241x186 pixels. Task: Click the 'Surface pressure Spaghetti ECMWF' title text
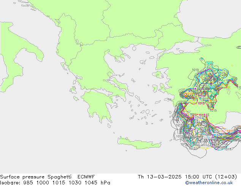click(x=48, y=177)
